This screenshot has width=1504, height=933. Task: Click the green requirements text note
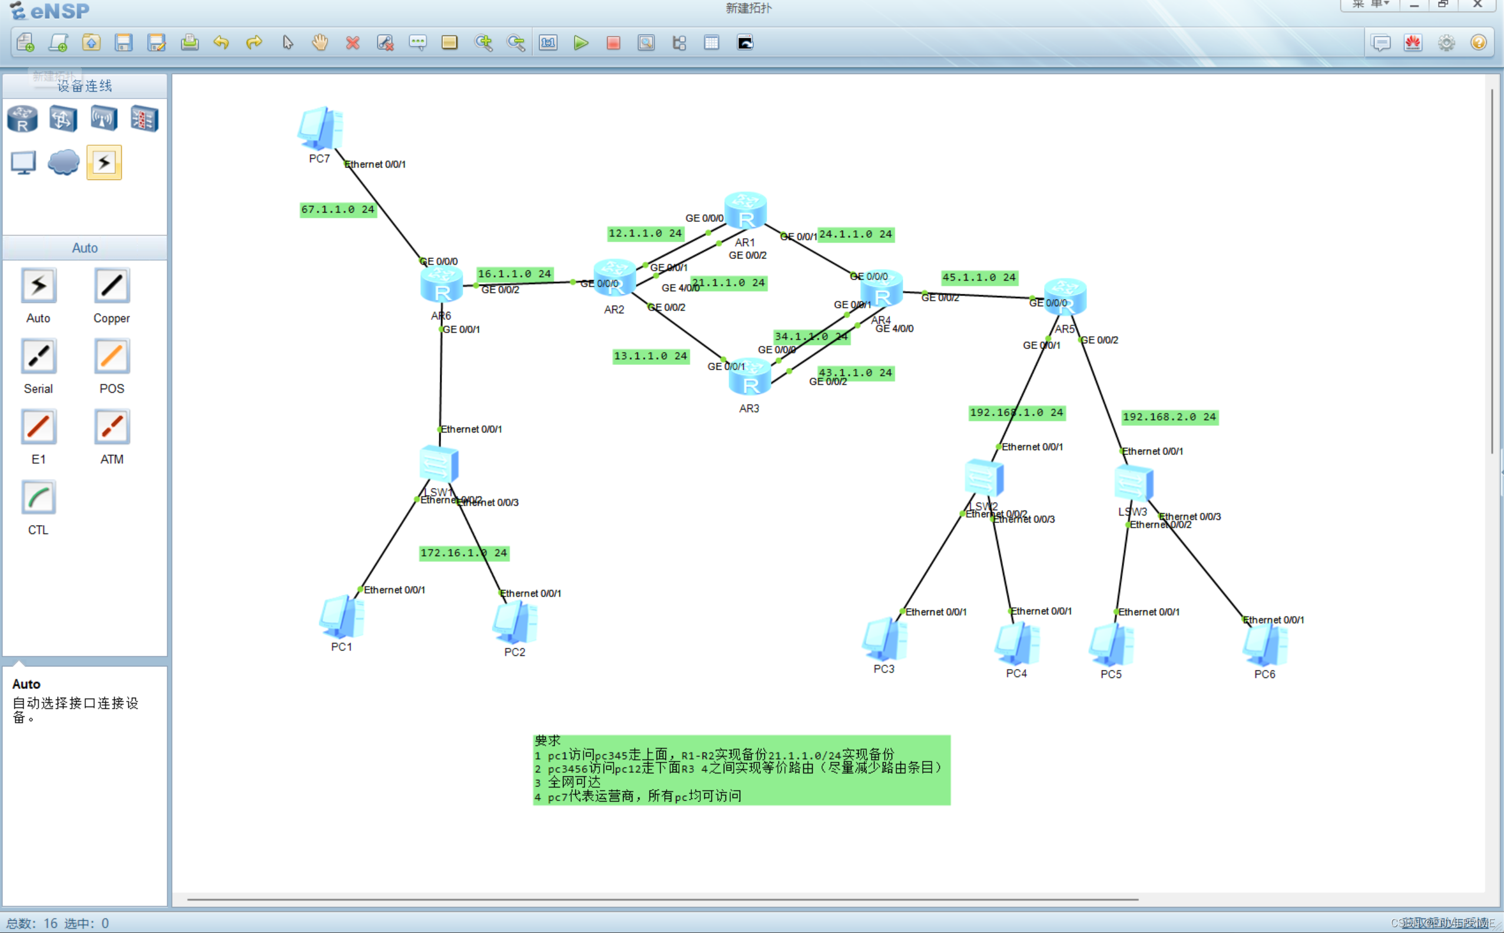click(741, 769)
